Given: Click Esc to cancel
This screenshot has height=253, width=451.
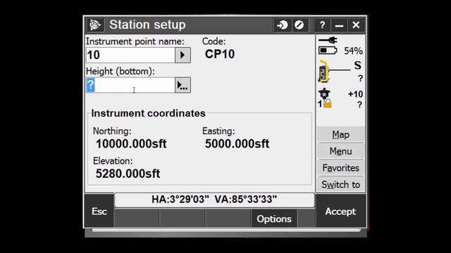Looking at the screenshot, I should point(99,212).
